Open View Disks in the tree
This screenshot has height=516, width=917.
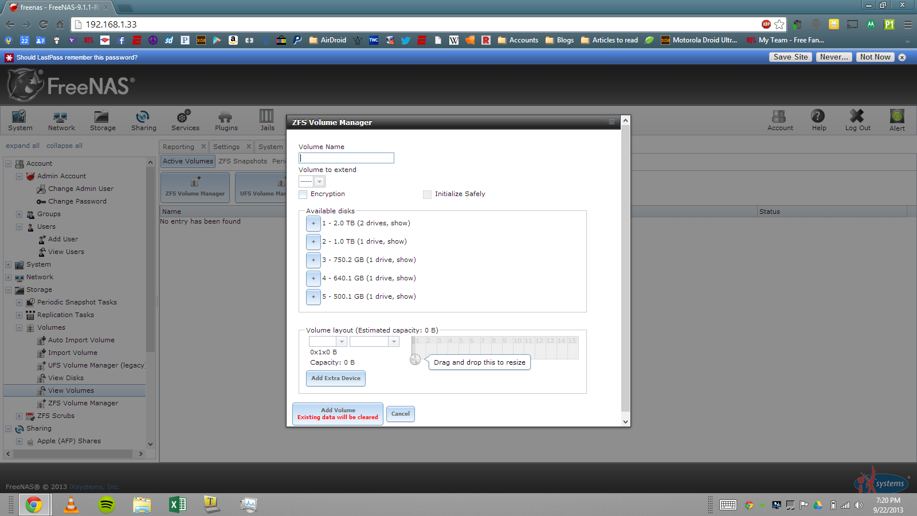point(65,378)
